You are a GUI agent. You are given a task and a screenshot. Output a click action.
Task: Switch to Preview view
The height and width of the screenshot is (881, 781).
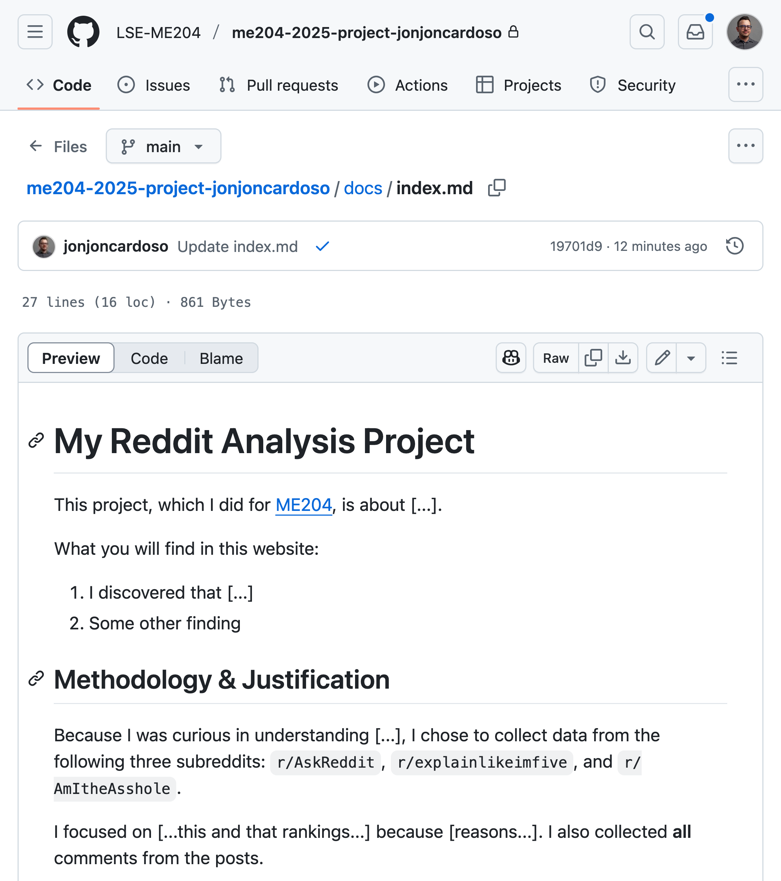coord(71,358)
